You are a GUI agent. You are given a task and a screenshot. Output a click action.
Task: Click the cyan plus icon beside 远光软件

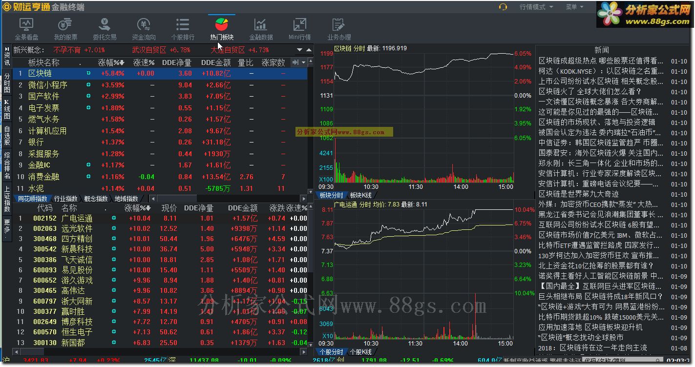tap(114, 228)
